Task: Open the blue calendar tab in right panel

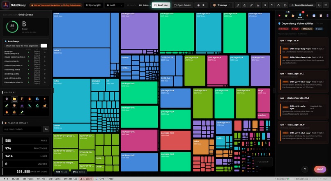Action: (314, 16)
